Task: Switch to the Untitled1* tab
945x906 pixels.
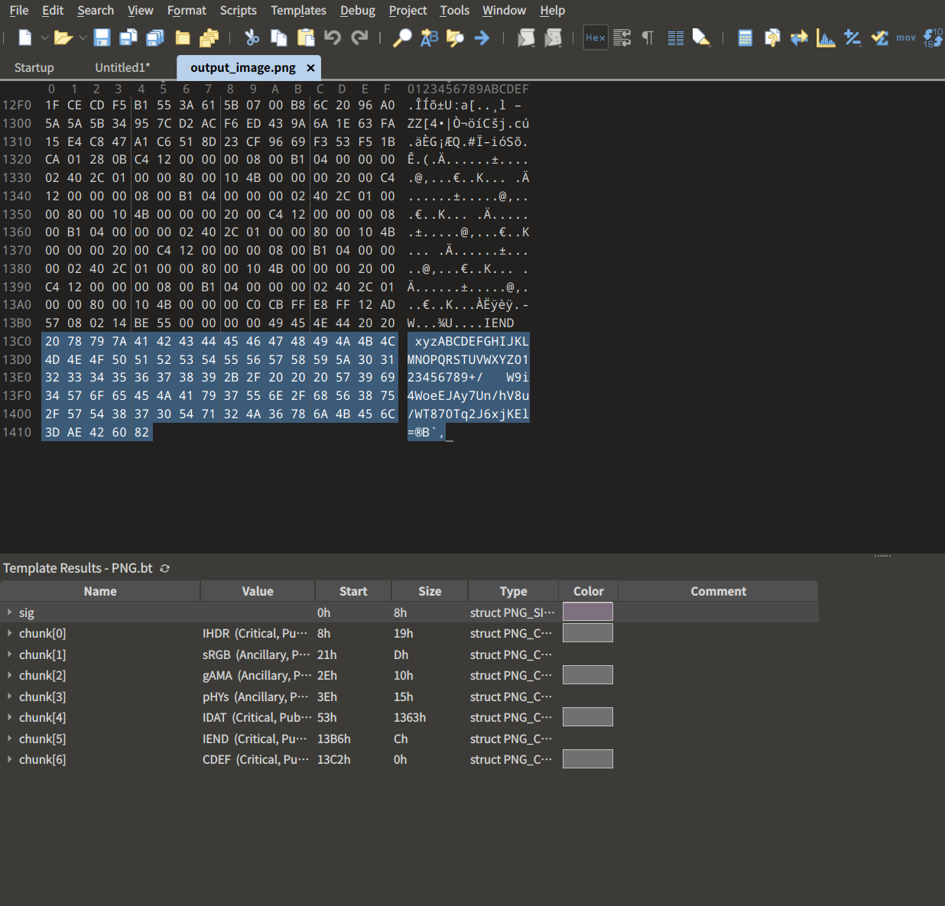Action: point(122,67)
